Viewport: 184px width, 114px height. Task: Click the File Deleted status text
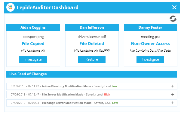[x=92, y=44]
